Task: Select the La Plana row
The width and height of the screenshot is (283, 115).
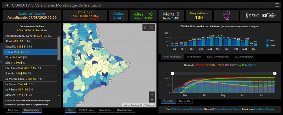Action: click(x=30, y=84)
